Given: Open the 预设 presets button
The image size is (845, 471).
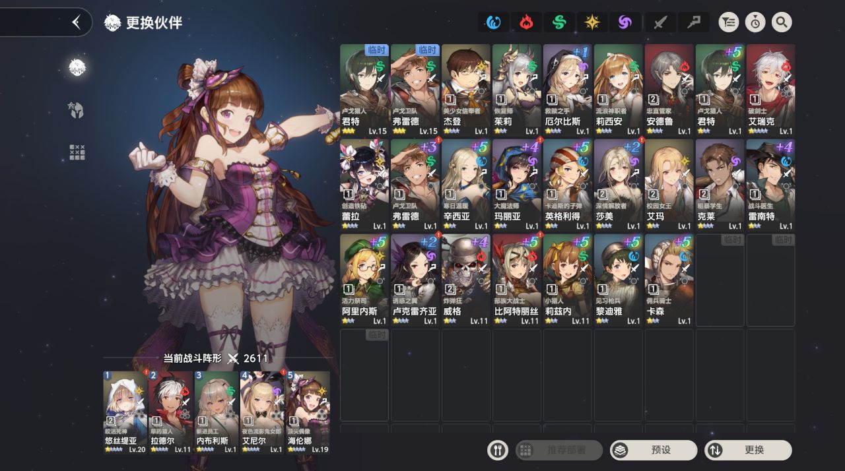Looking at the screenshot, I should coord(654,451).
